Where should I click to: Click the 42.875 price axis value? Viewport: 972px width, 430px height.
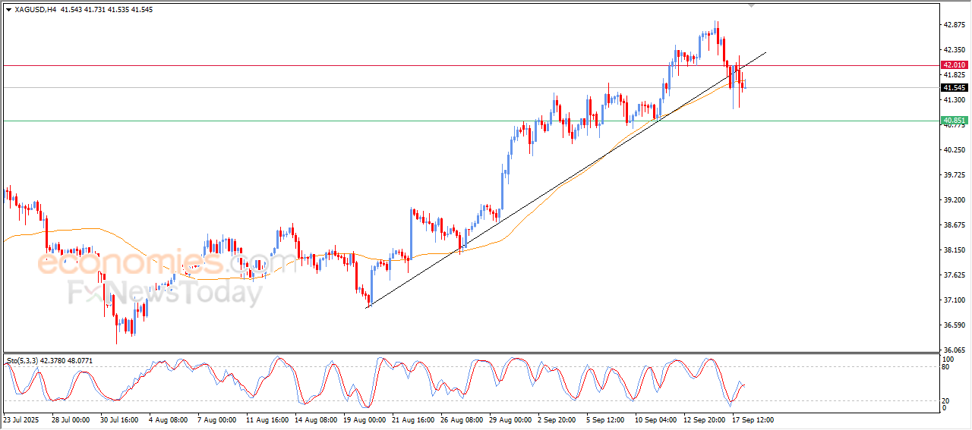coord(954,25)
